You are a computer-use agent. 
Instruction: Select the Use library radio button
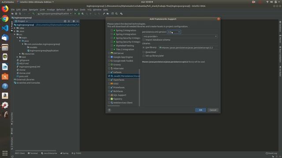coord(144,47)
